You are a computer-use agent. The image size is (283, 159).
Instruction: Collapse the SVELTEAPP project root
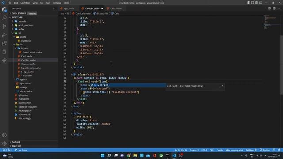pos(34,17)
